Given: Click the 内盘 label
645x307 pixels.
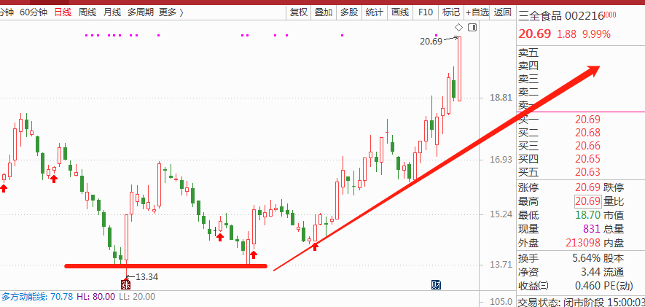Looking at the screenshot, I should pos(614,243).
